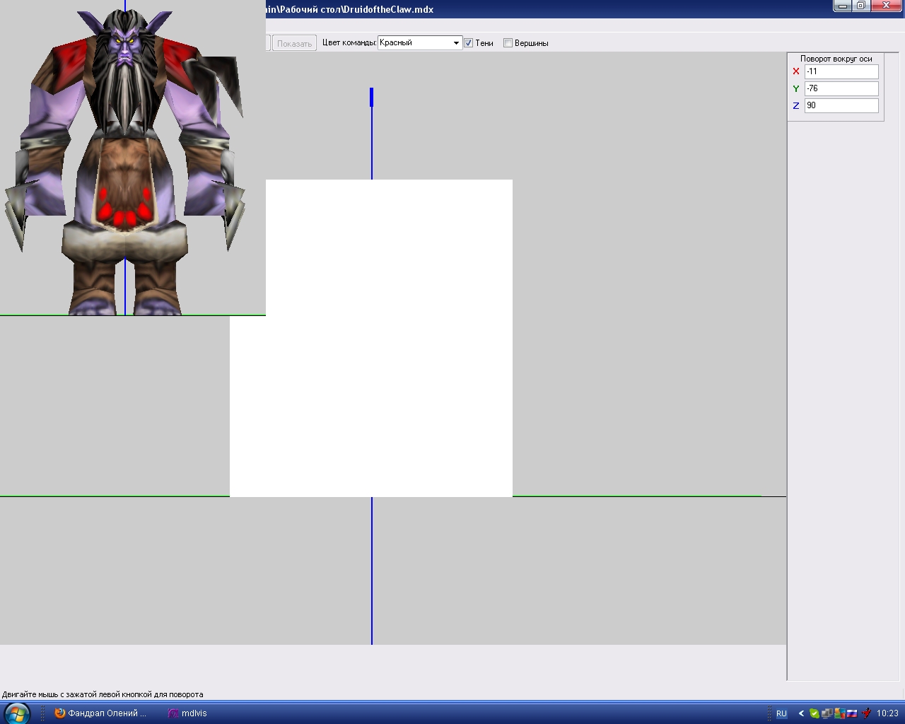Image resolution: width=905 pixels, height=724 pixels.
Task: Close the mdlvis window
Action: pyautogui.click(x=886, y=6)
